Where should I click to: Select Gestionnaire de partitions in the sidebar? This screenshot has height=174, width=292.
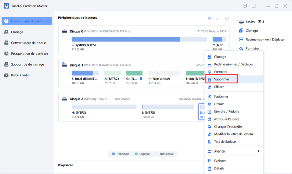point(27,21)
